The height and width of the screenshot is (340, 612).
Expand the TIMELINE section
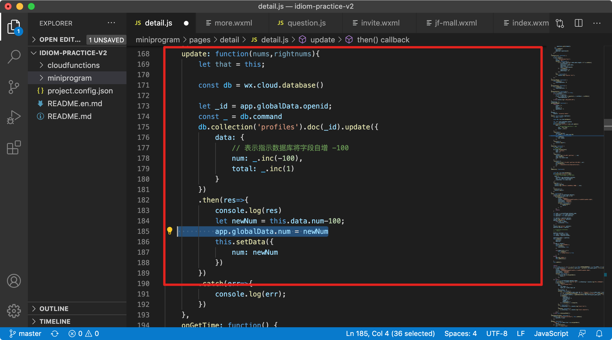pos(55,321)
